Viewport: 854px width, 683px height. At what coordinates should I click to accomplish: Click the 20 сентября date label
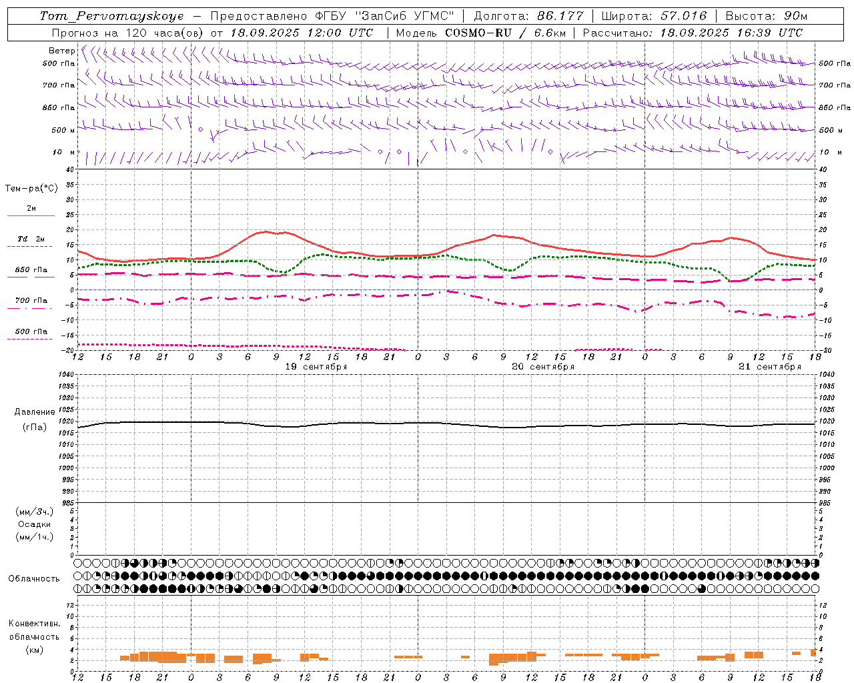click(x=543, y=367)
